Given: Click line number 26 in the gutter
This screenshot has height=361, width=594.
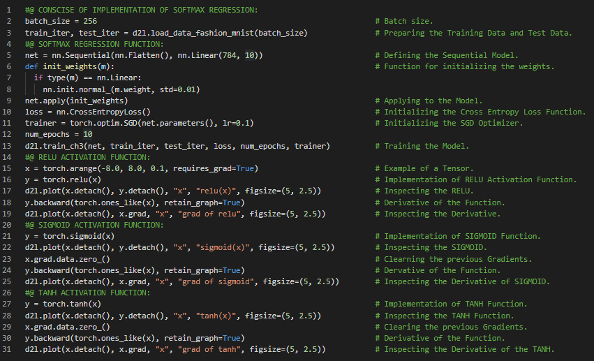Looking at the screenshot, I should point(7,293).
